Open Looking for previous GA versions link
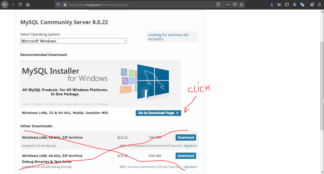This screenshot has height=174, width=324. point(168,37)
